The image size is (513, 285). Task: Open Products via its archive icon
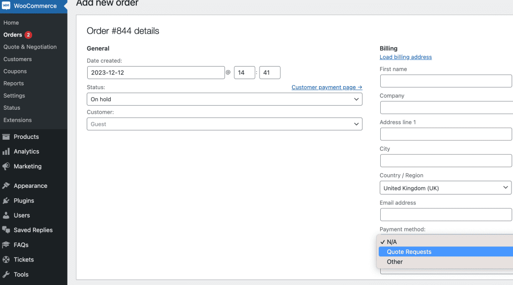coord(6,137)
